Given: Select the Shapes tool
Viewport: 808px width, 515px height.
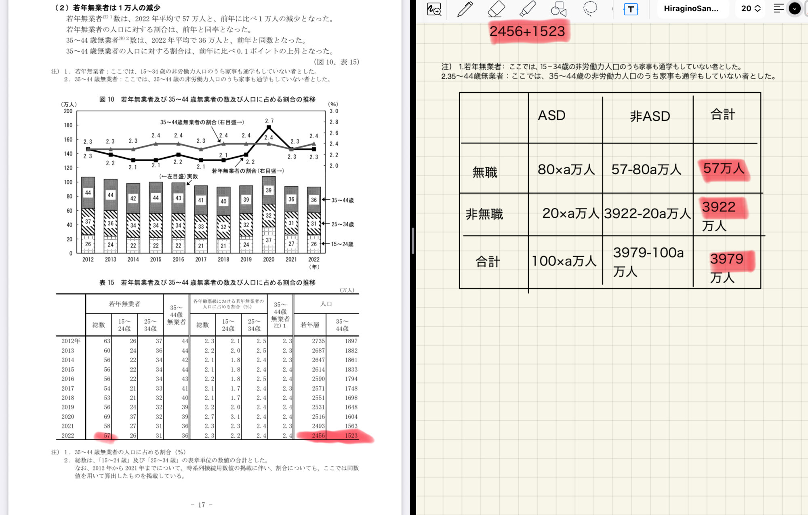Looking at the screenshot, I should tap(558, 9).
